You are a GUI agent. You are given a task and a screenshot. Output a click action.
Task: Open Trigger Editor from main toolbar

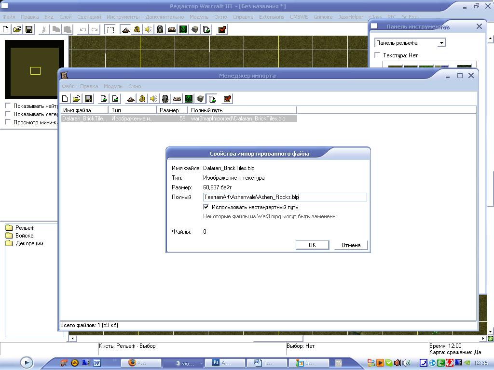137,30
